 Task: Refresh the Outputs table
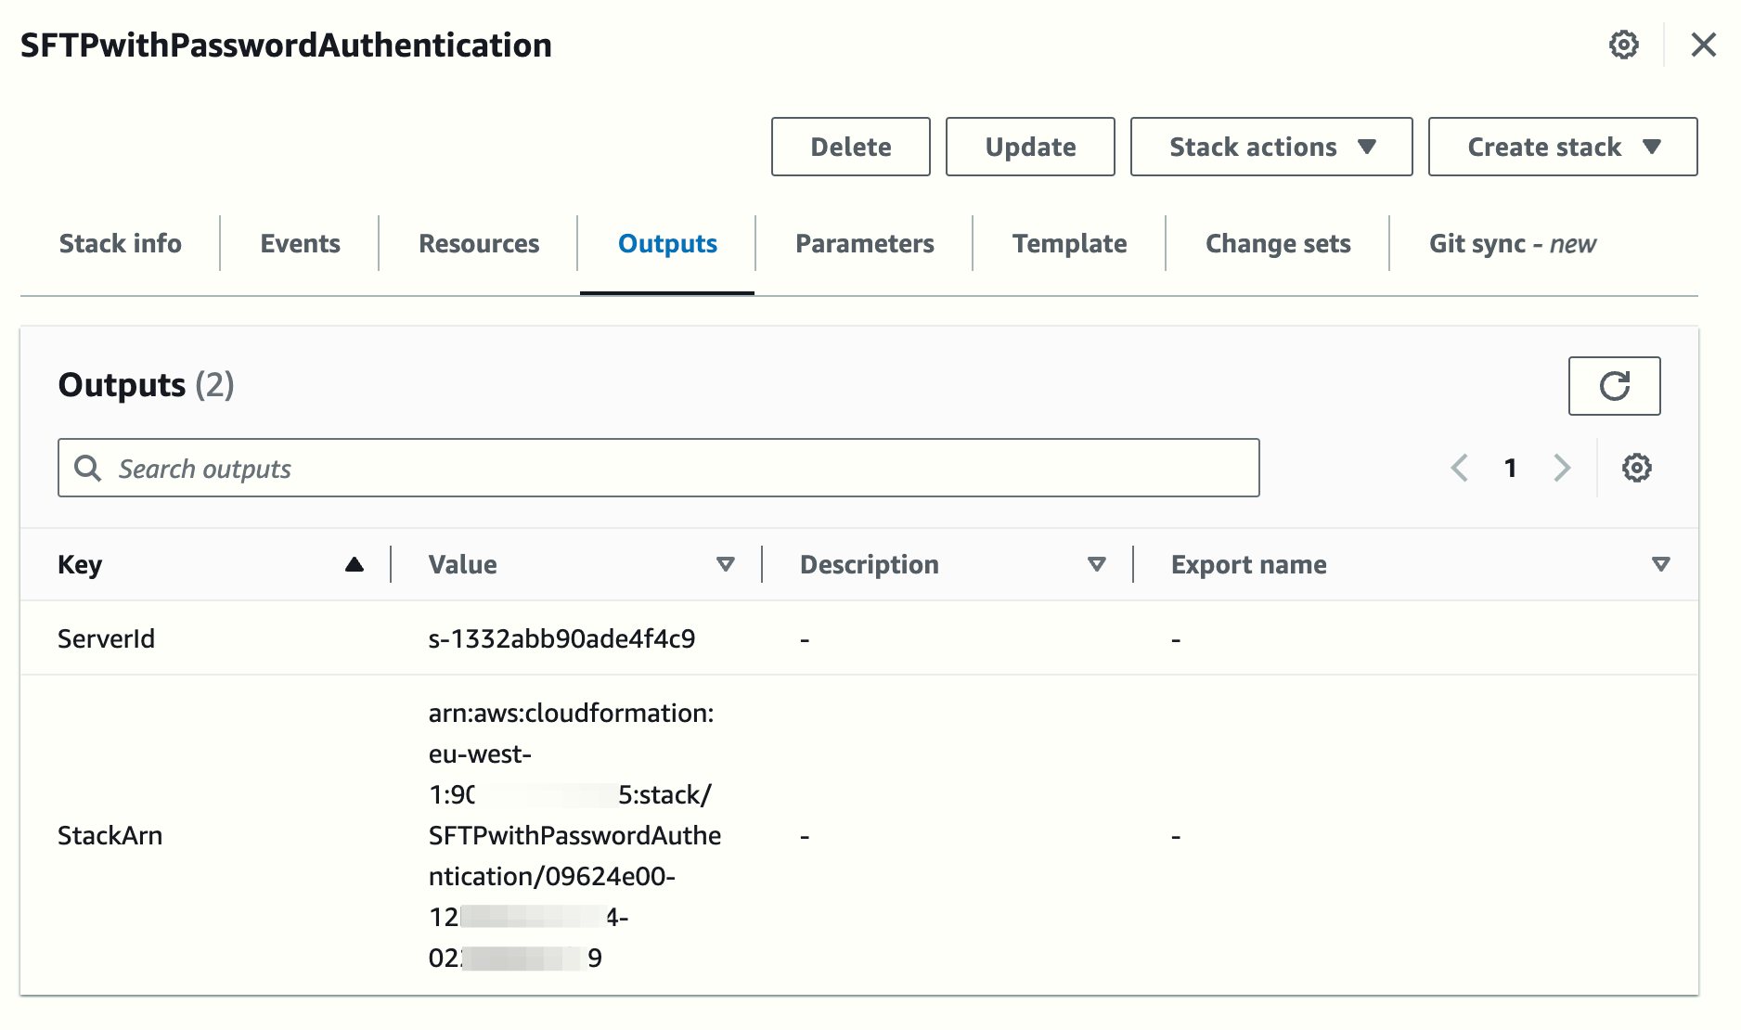(x=1614, y=386)
